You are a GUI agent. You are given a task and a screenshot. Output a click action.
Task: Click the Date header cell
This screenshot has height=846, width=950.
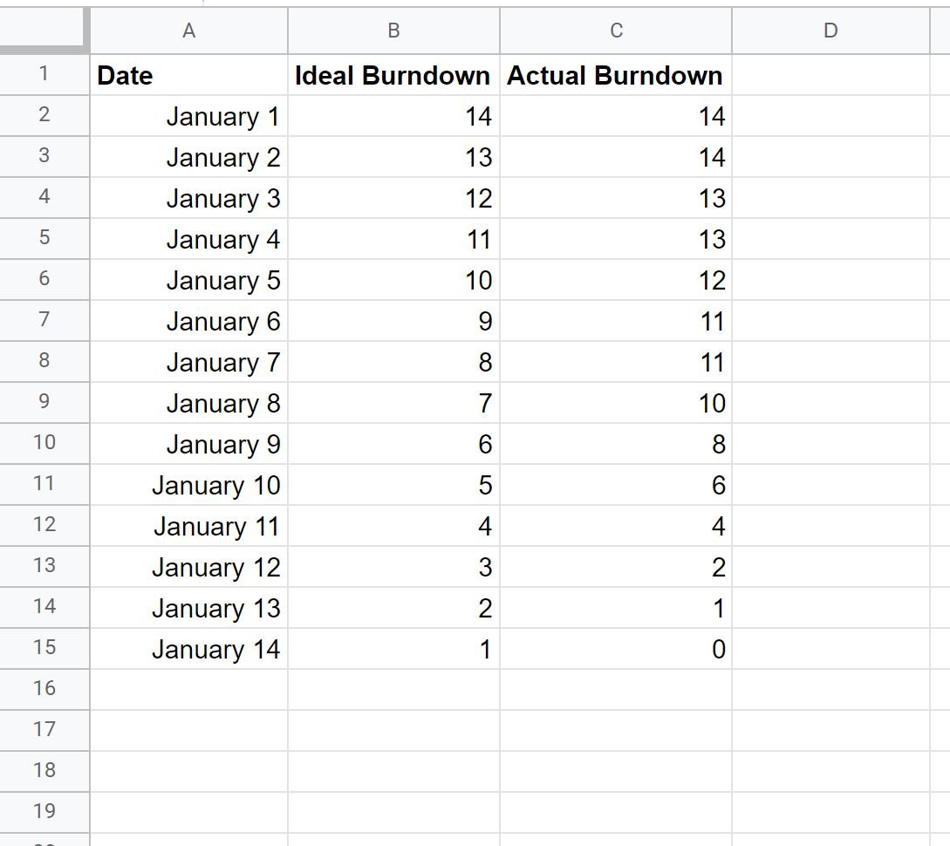pyautogui.click(x=188, y=76)
